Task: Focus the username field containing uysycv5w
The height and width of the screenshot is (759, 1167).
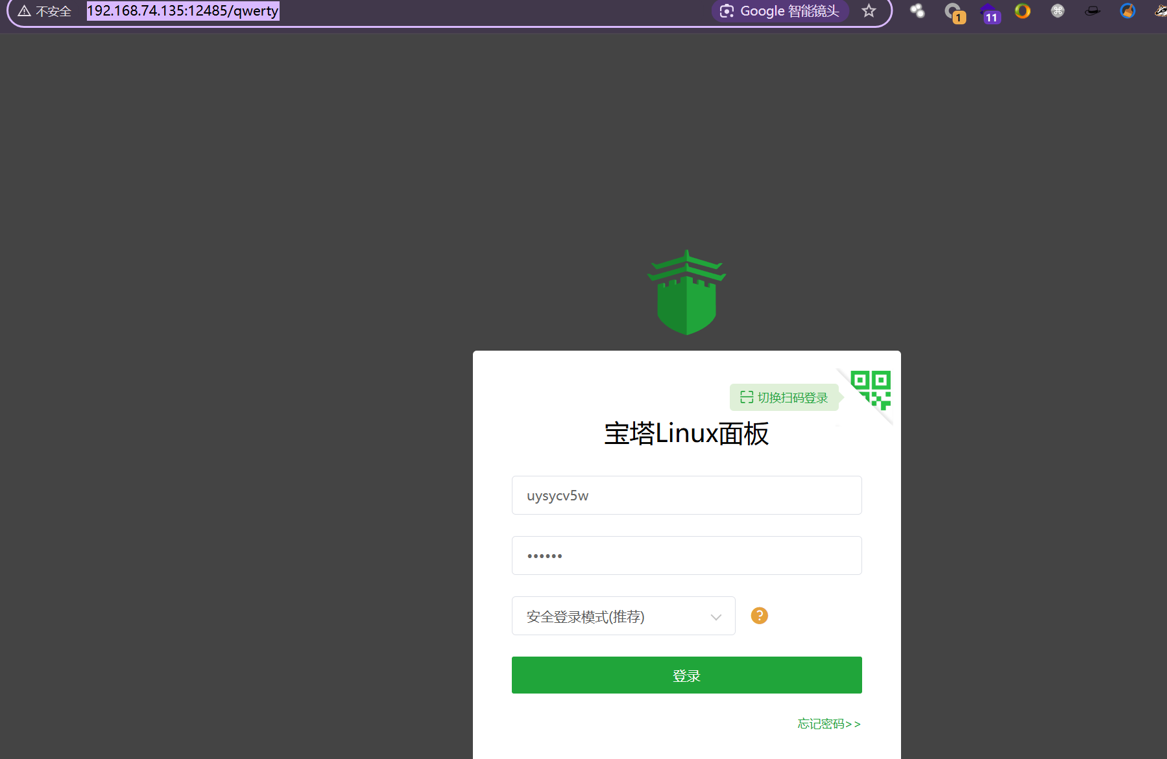Action: [x=686, y=496]
